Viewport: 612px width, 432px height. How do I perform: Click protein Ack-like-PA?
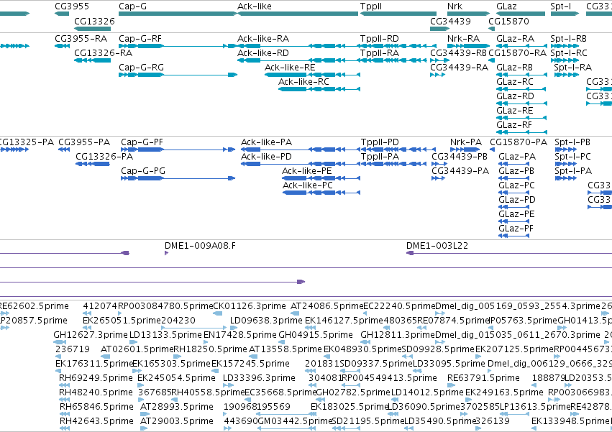301,150
